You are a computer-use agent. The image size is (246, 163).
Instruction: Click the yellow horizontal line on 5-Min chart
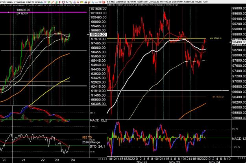(x=156, y=38)
